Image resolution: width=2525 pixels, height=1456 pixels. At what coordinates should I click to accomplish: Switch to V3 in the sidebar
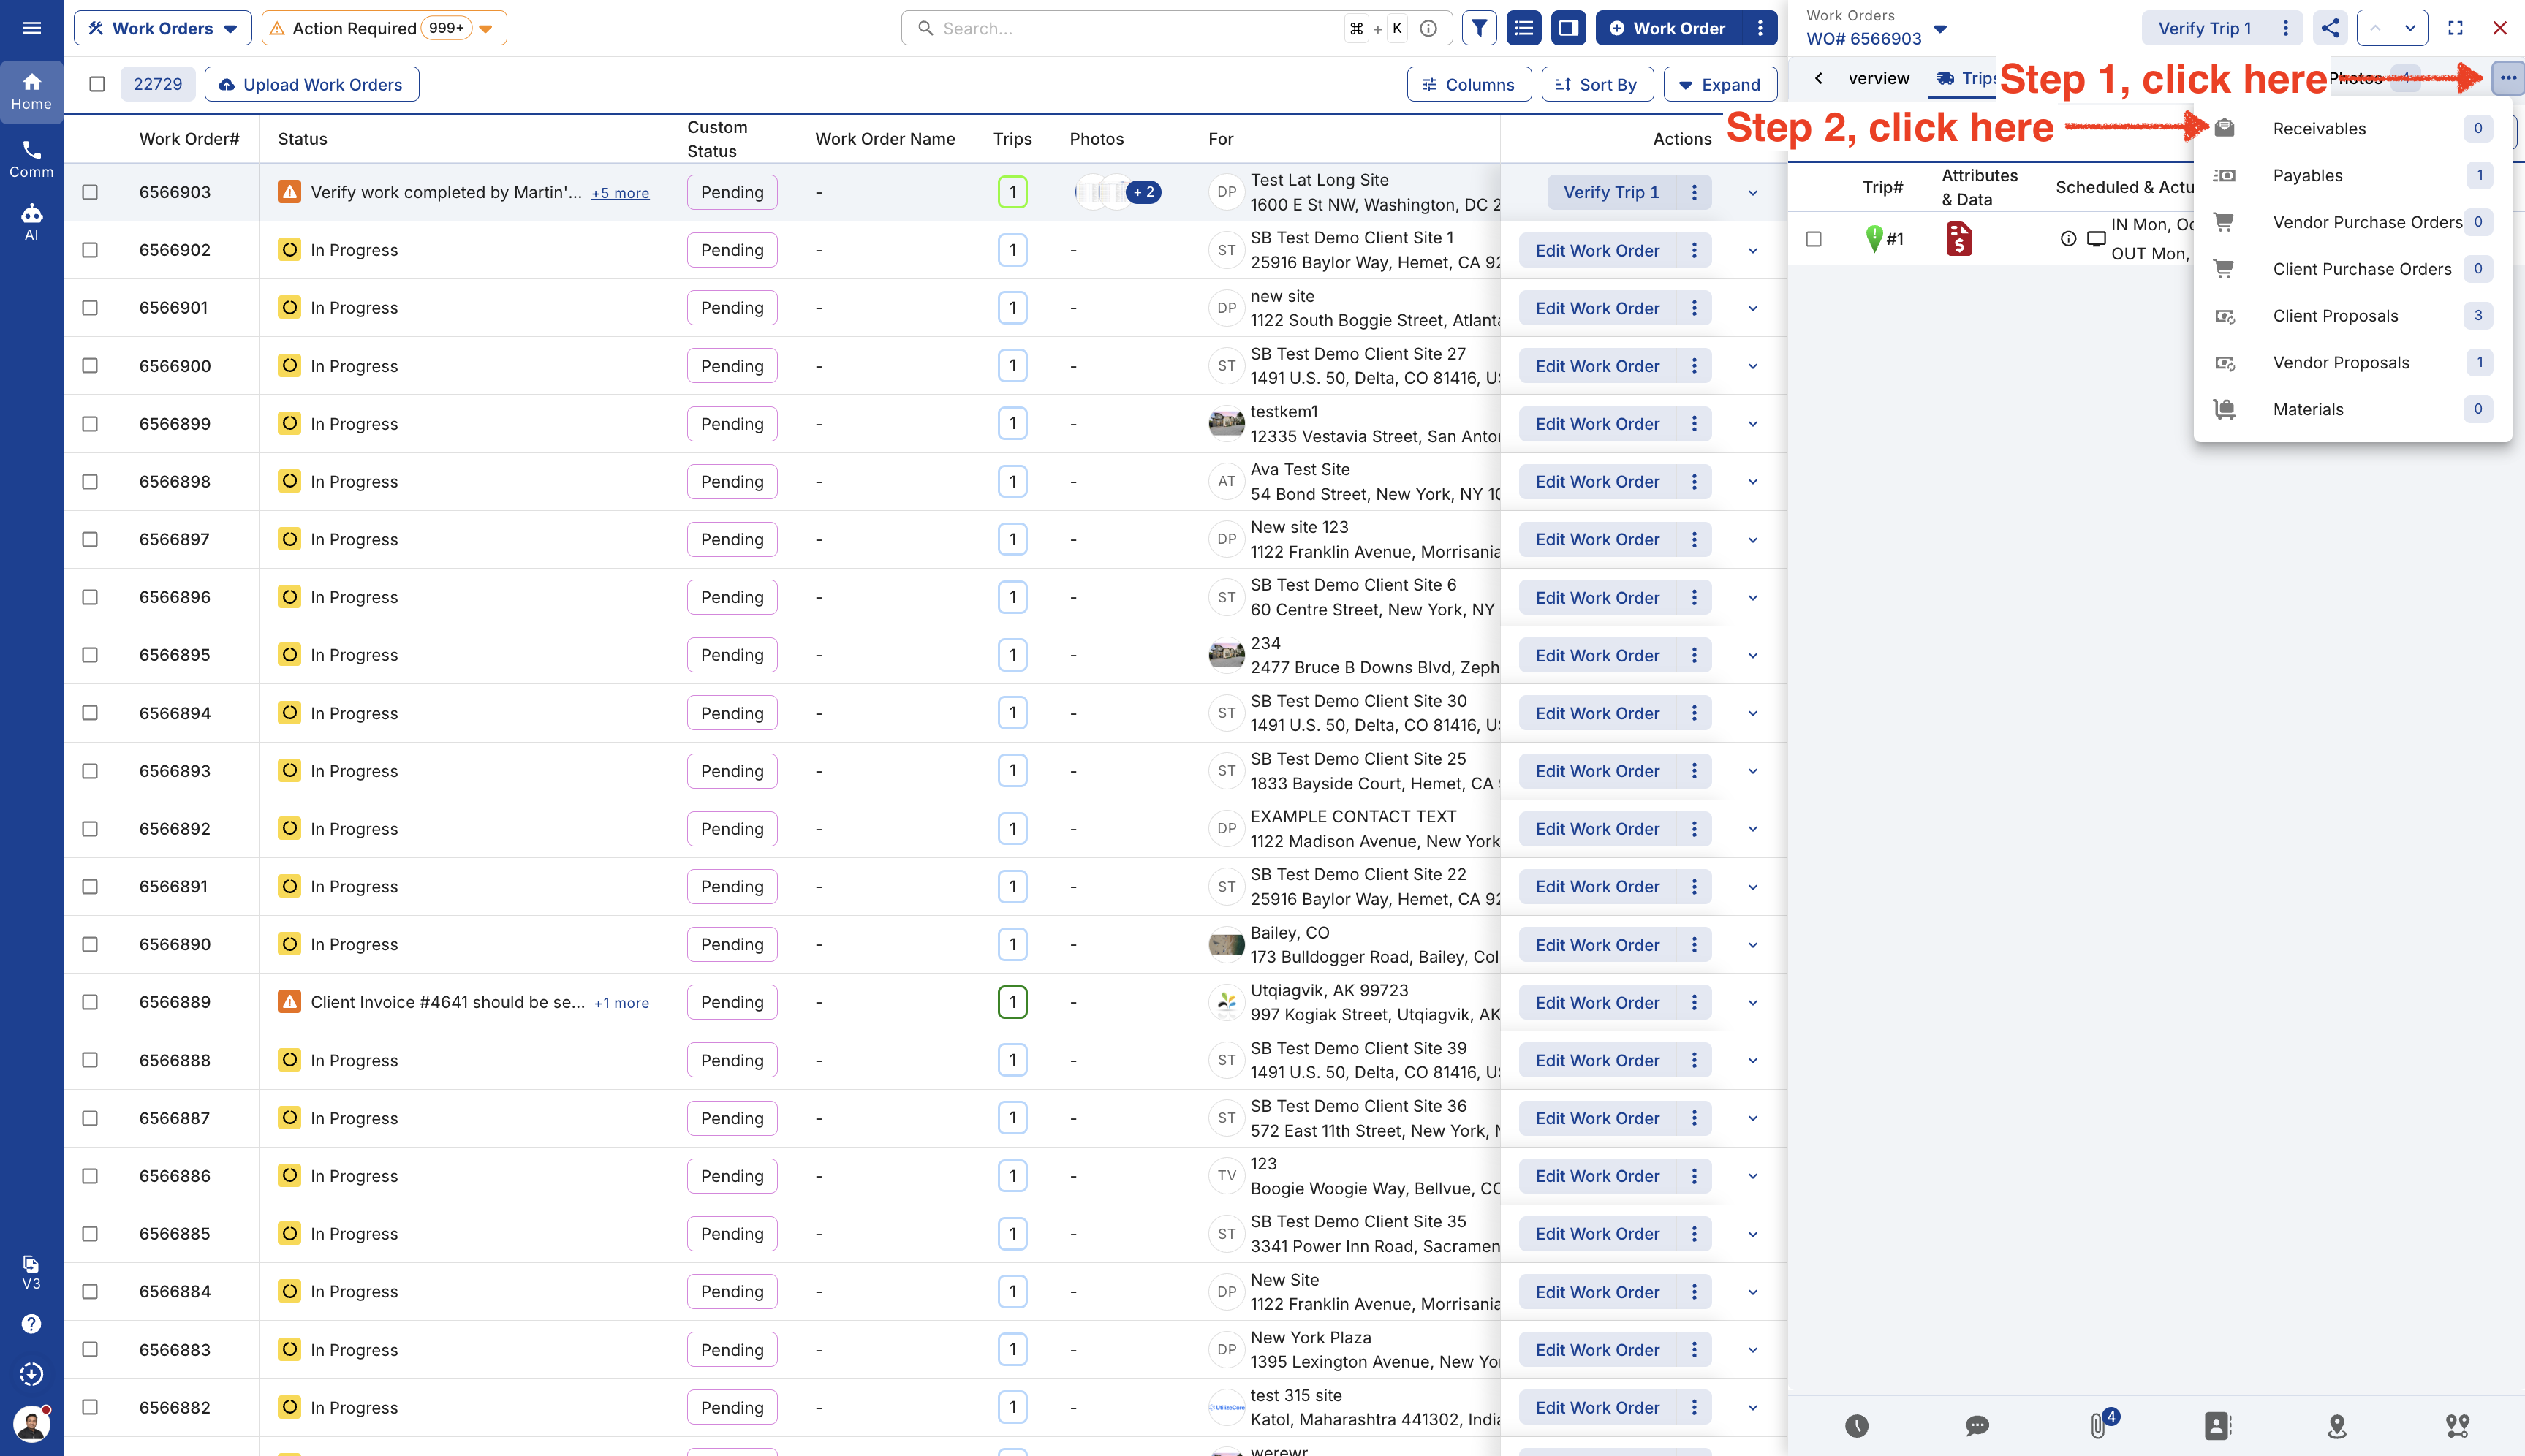tap(32, 1272)
